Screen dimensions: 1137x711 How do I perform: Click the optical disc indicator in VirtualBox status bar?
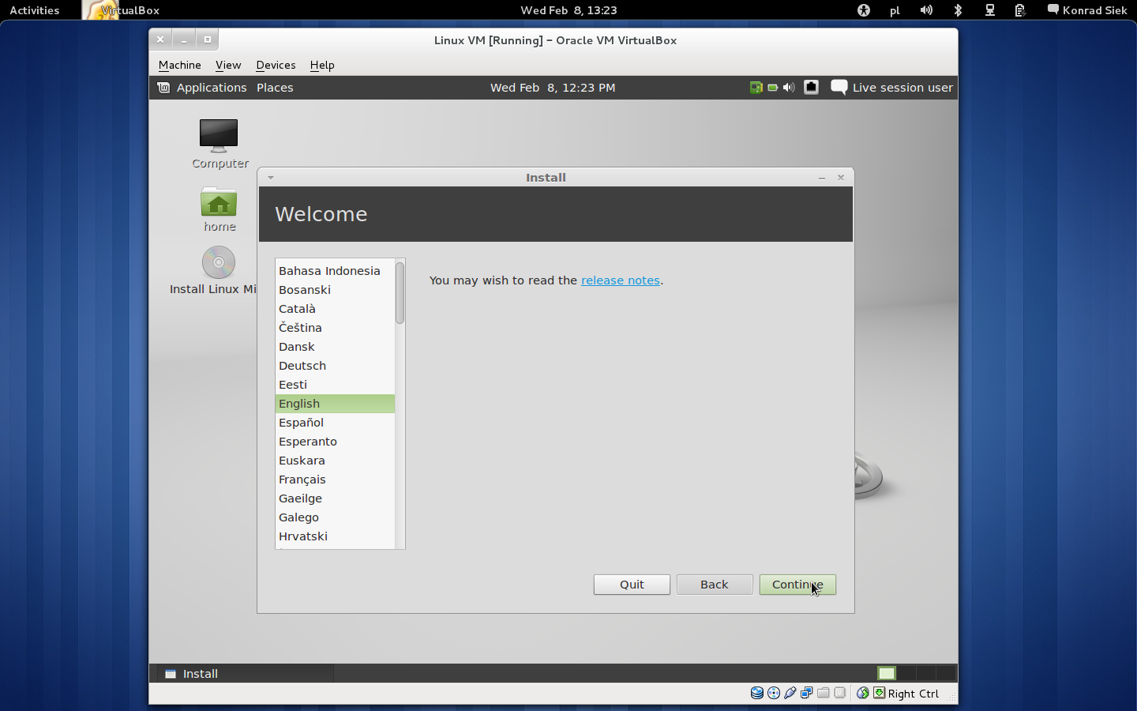[774, 693]
